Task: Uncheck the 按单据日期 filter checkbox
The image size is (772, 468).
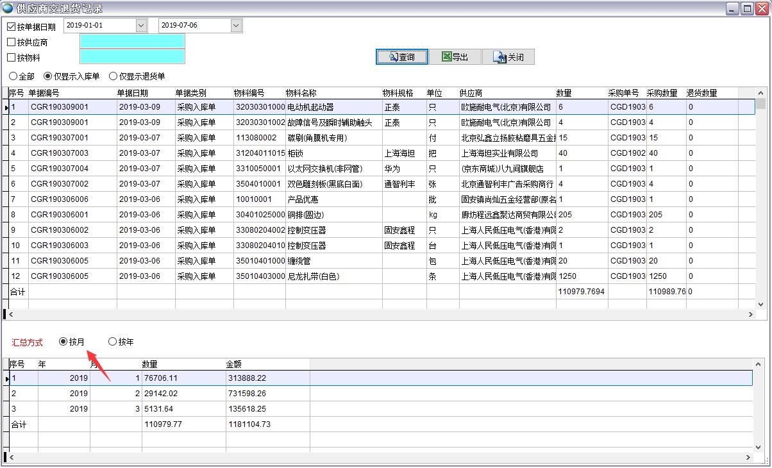Action: 10,24
